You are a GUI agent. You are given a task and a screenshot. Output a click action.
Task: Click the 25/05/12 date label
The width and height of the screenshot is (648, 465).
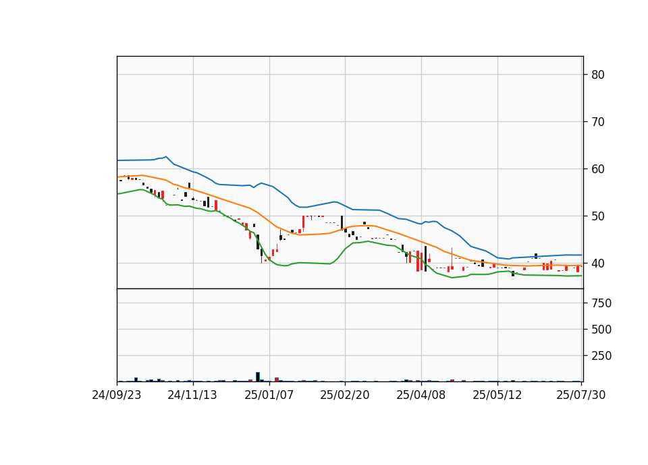(x=497, y=395)
